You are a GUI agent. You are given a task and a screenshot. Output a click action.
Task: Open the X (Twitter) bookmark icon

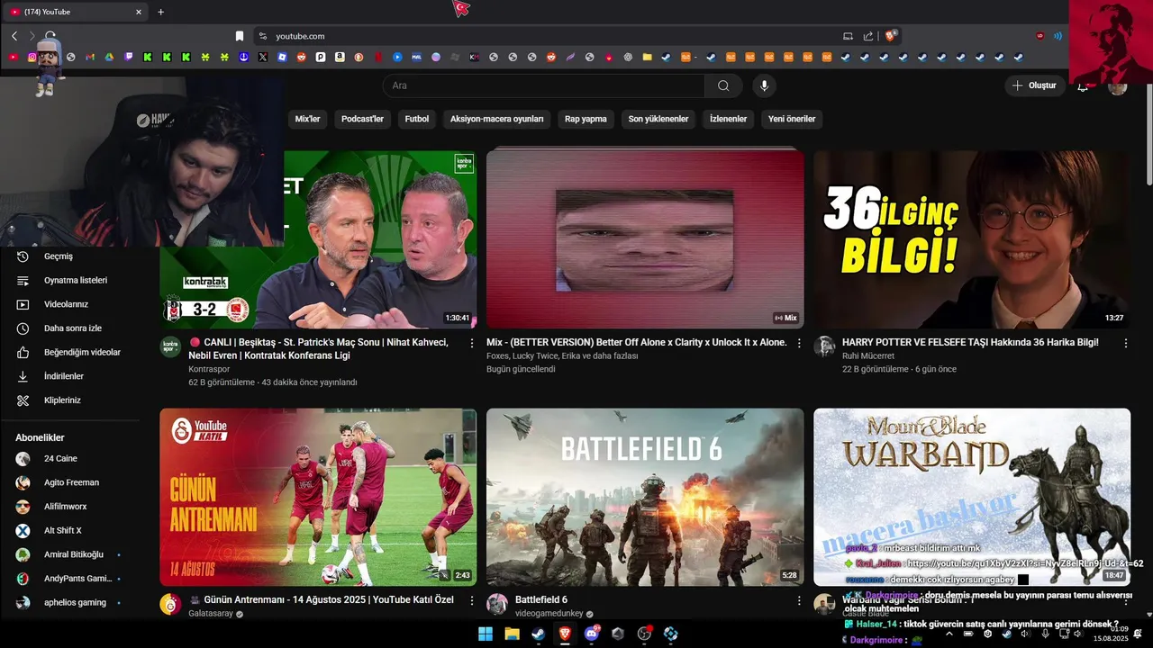pyautogui.click(x=263, y=57)
